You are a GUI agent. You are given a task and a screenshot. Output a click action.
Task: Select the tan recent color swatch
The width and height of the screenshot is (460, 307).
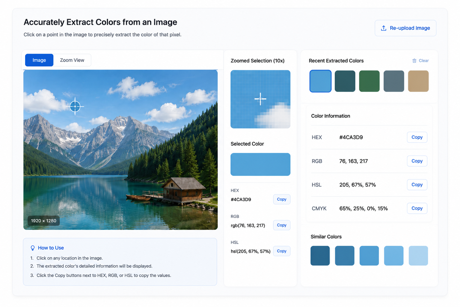point(418,81)
